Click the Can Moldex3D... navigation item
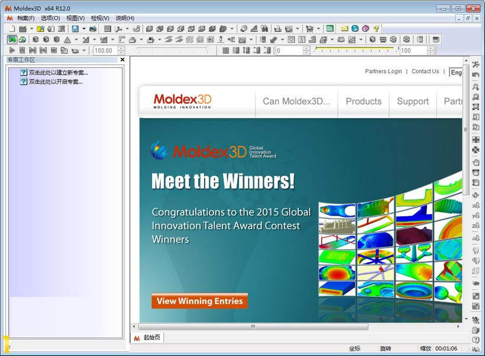 (296, 102)
